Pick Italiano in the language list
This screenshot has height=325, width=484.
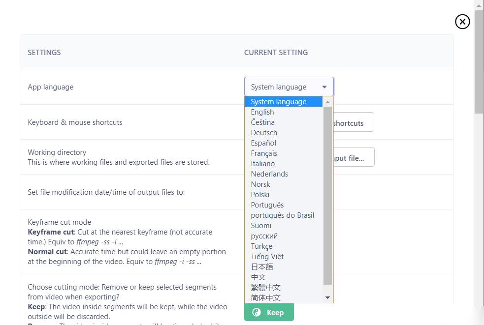284,163
